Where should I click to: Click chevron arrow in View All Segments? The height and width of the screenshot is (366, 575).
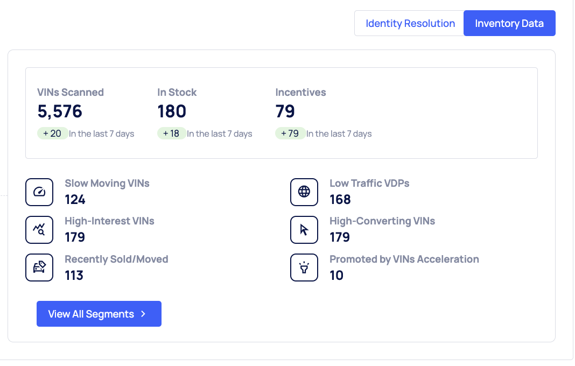(x=143, y=314)
